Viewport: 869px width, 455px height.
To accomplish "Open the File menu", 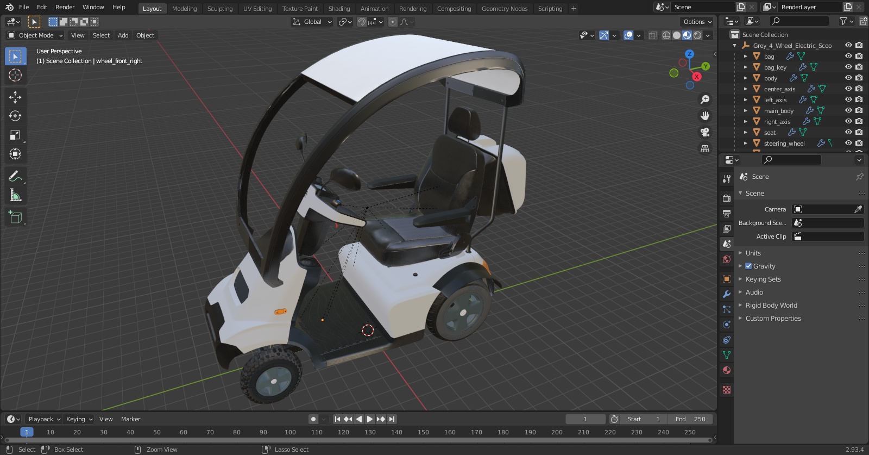I will click(24, 7).
